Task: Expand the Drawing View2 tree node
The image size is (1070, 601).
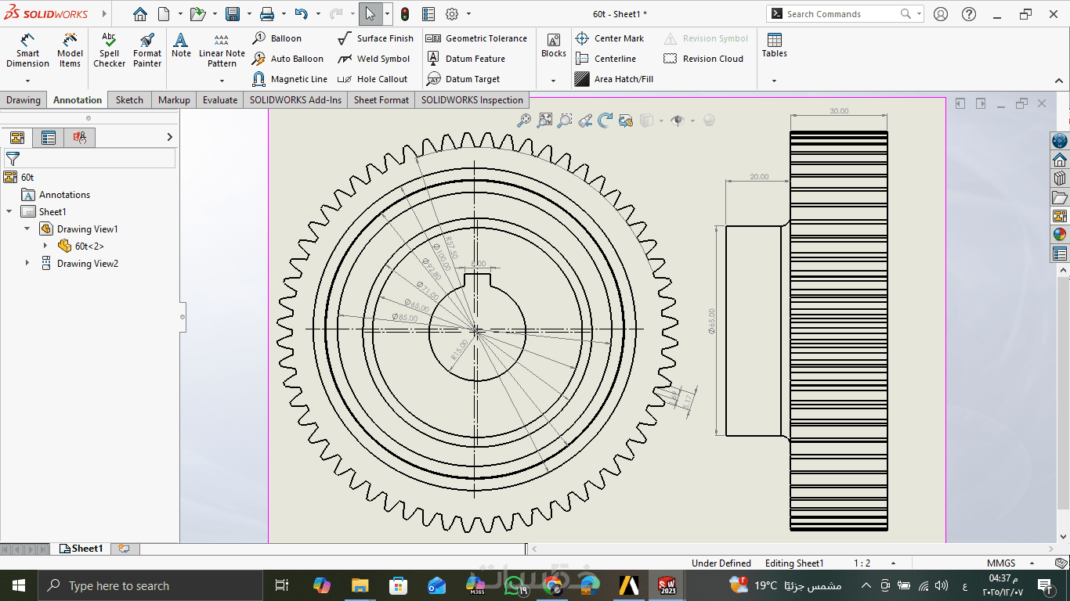Action: coord(27,264)
